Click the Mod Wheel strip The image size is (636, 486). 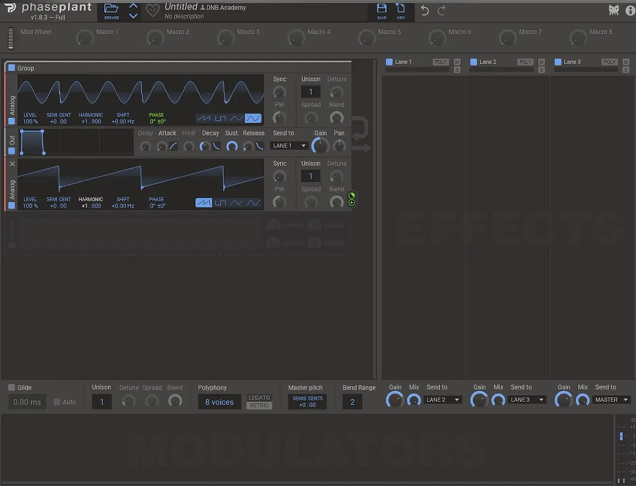click(11, 38)
